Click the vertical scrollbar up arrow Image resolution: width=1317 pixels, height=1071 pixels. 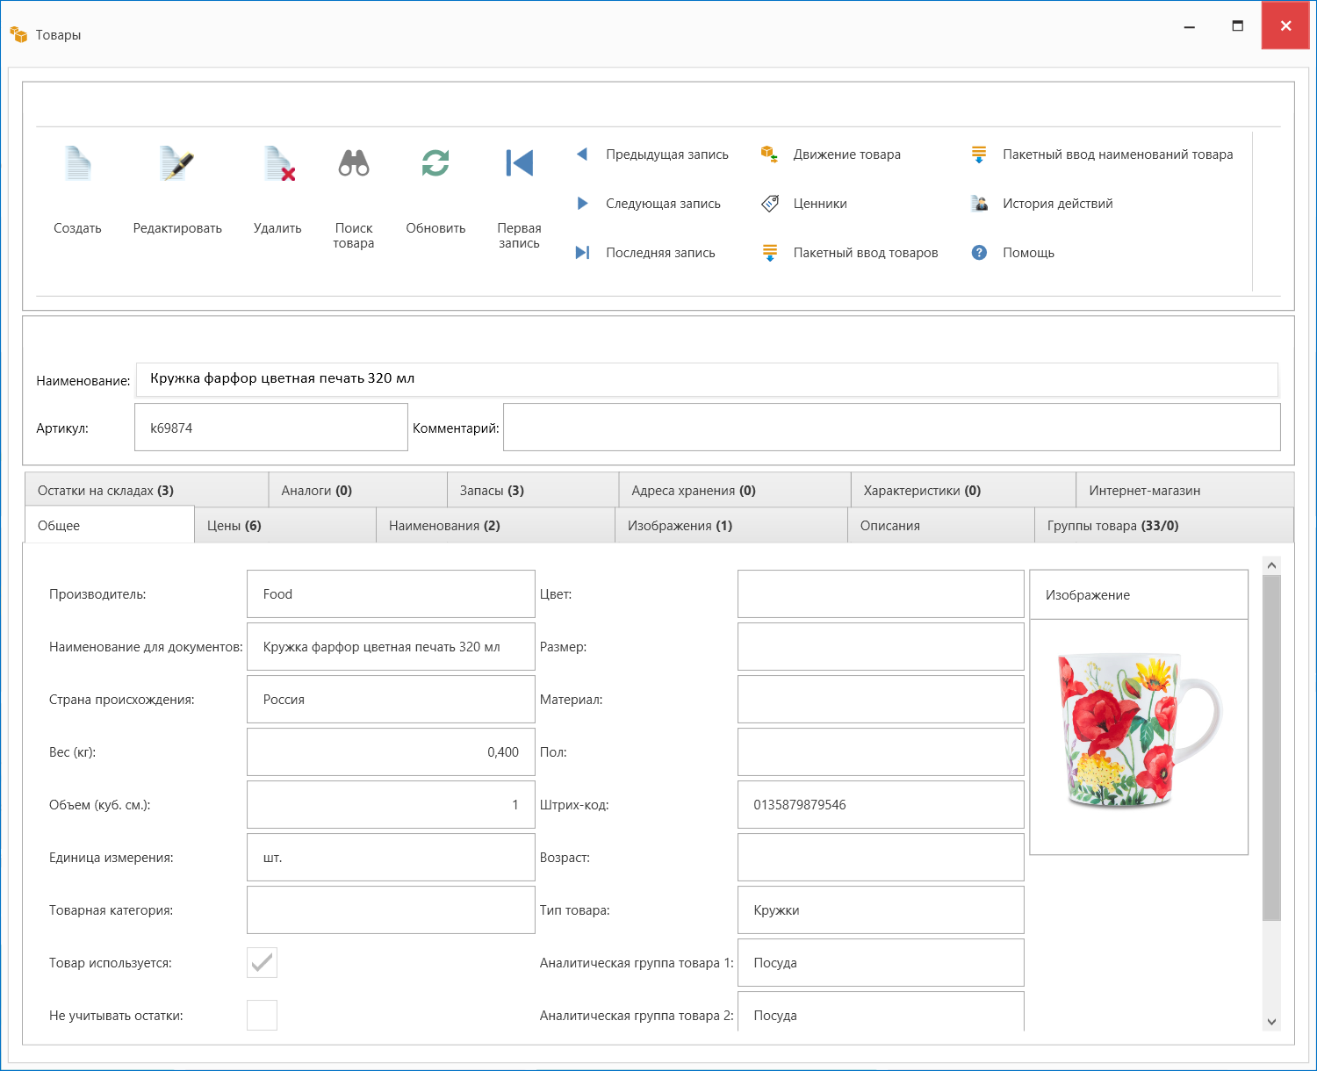(1271, 565)
